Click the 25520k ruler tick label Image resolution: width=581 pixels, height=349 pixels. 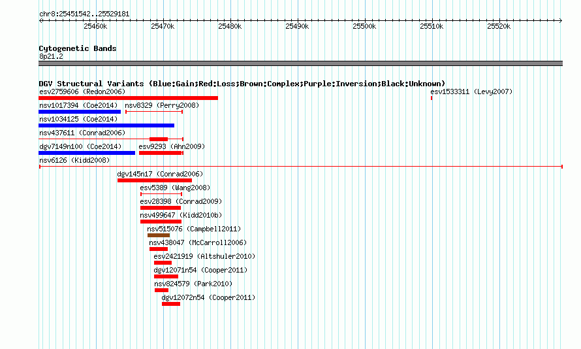point(499,26)
